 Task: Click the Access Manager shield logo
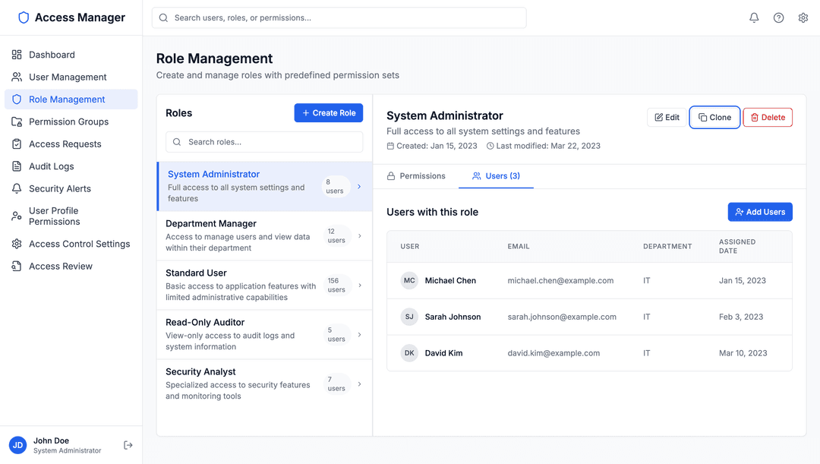coord(23,17)
